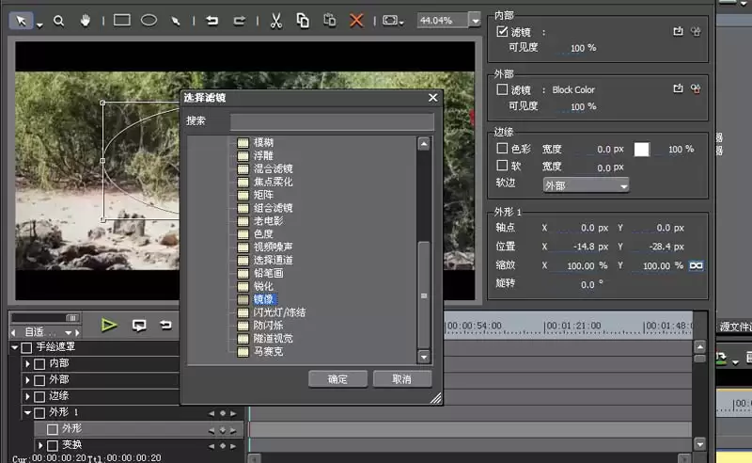752x463 pixels.
Task: Click the scissors cut icon
Action: (275, 21)
